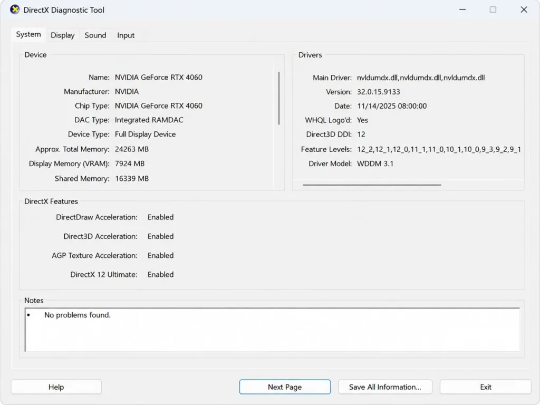This screenshot has width=540, height=405.
Task: Switch to the System tab
Action: (x=28, y=34)
